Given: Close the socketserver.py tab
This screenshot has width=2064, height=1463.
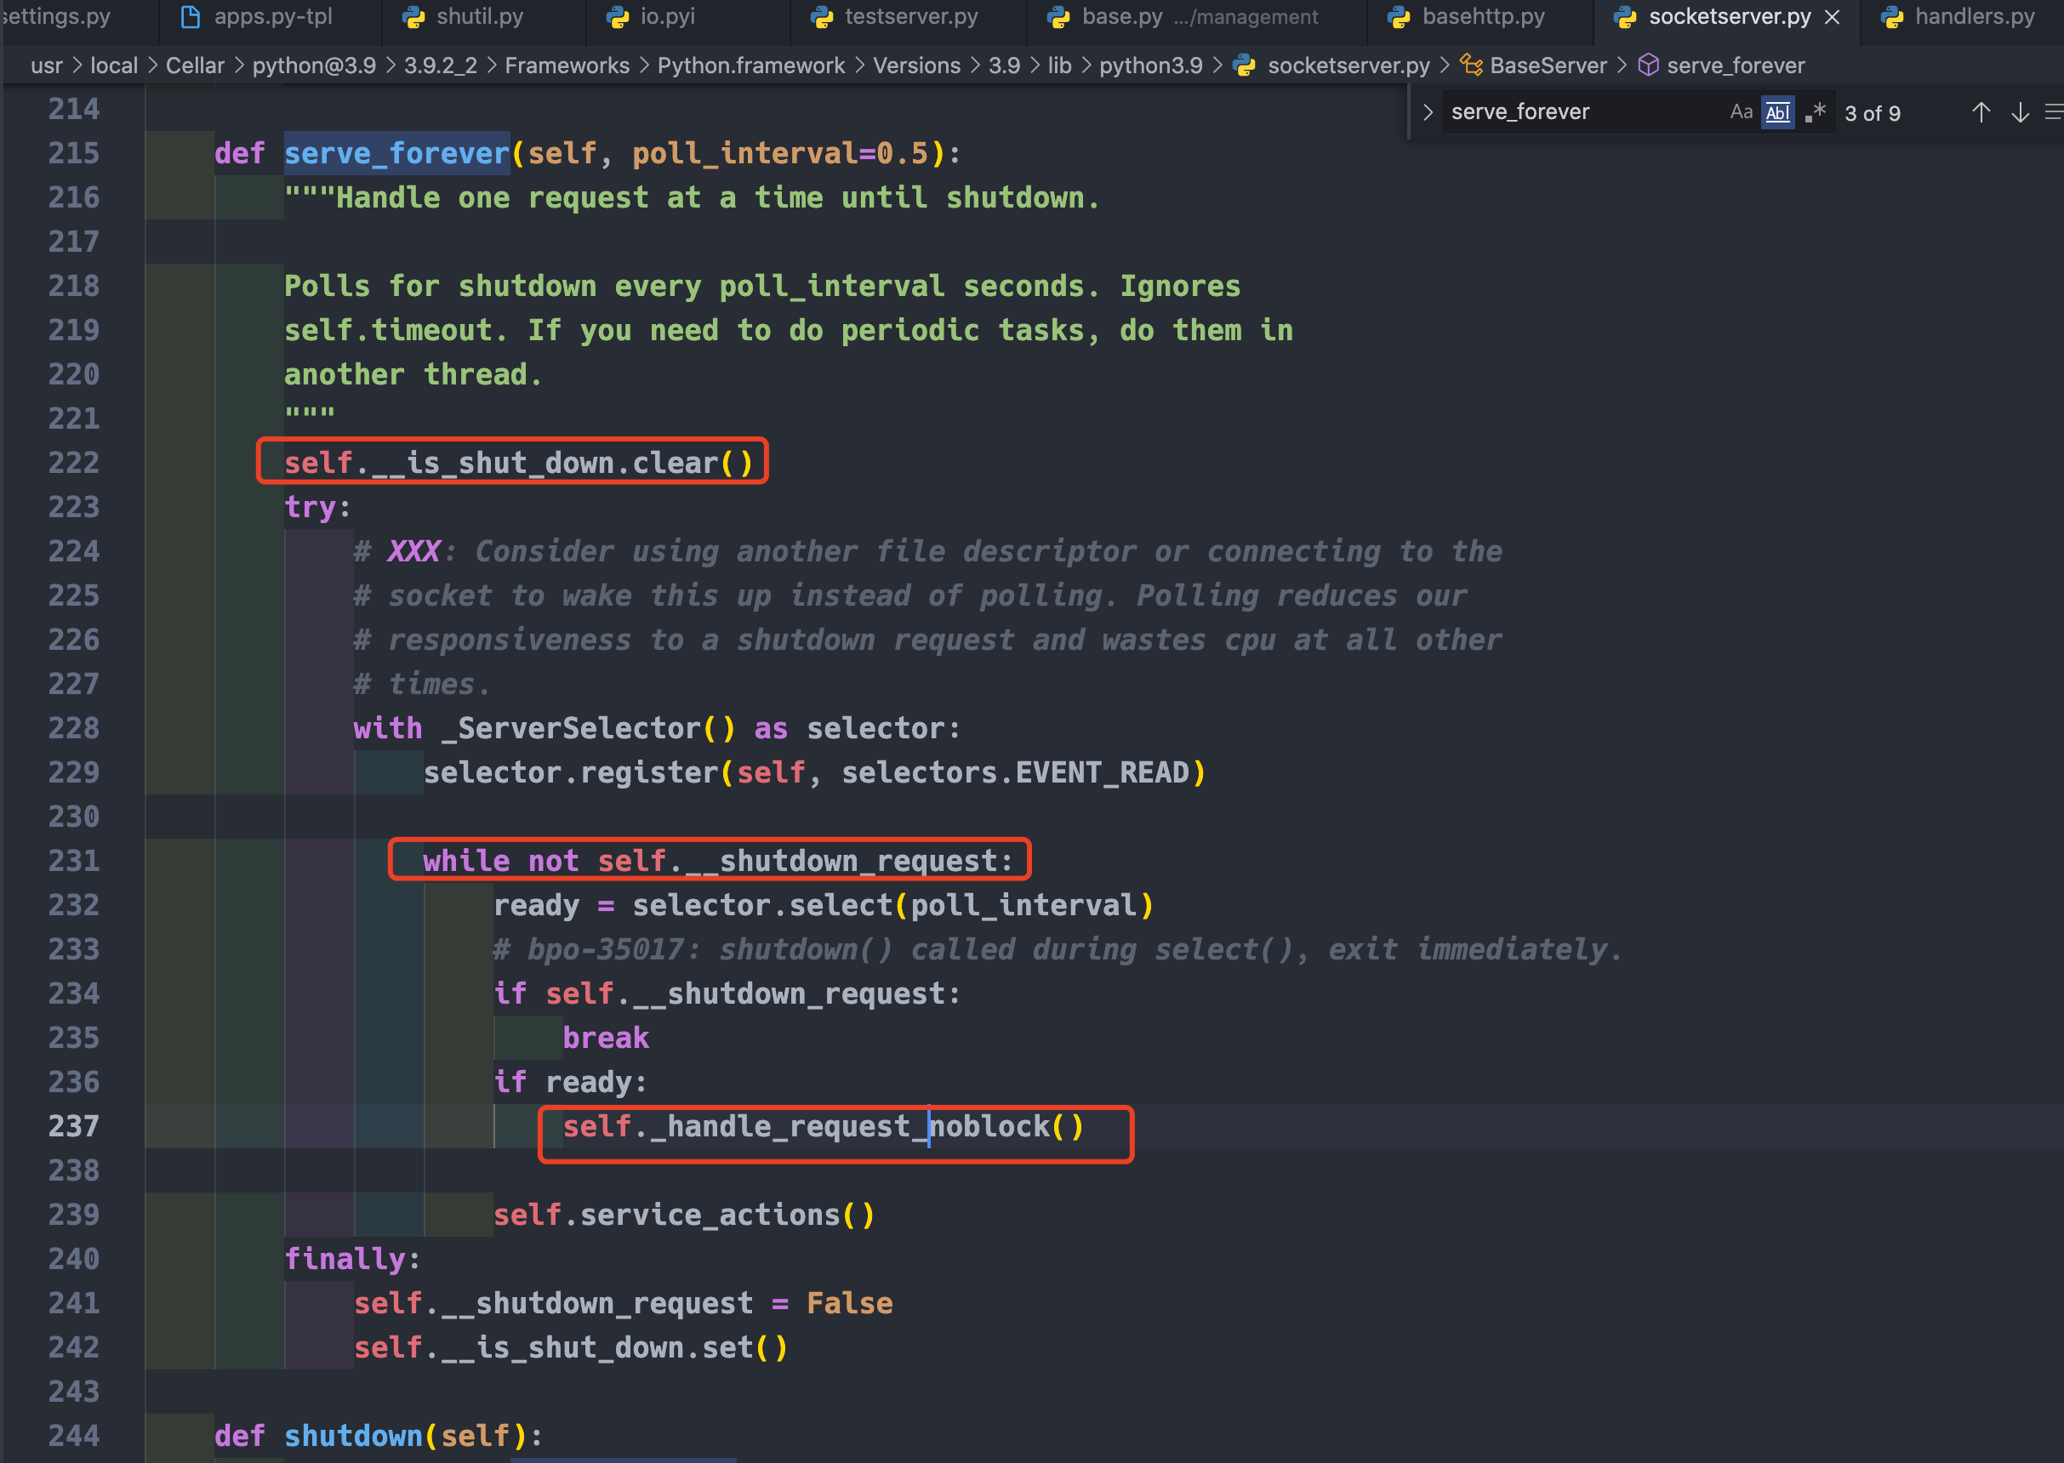Looking at the screenshot, I should pyautogui.click(x=1833, y=17).
